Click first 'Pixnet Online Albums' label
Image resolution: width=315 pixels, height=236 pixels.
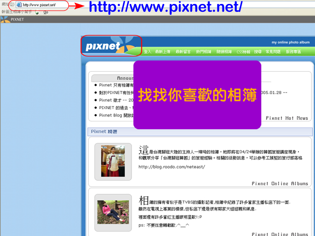tap(280, 183)
